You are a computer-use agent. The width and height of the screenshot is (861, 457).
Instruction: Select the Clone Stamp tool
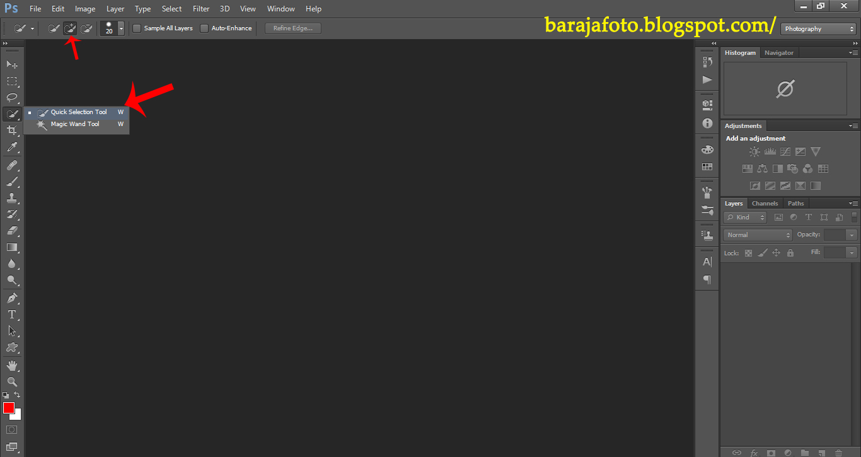pos(12,197)
